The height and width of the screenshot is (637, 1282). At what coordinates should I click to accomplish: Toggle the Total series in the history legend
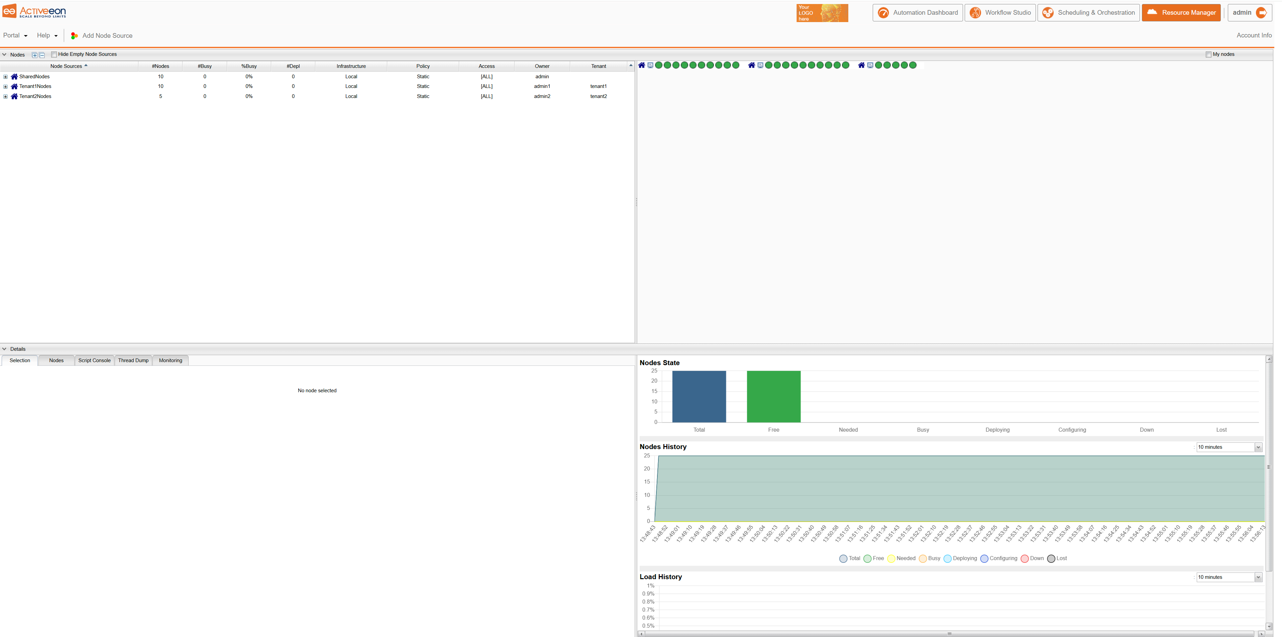pyautogui.click(x=850, y=559)
